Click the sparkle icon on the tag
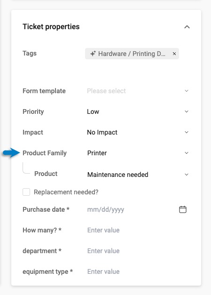Screen dimensions: 211x295 coord(93,54)
